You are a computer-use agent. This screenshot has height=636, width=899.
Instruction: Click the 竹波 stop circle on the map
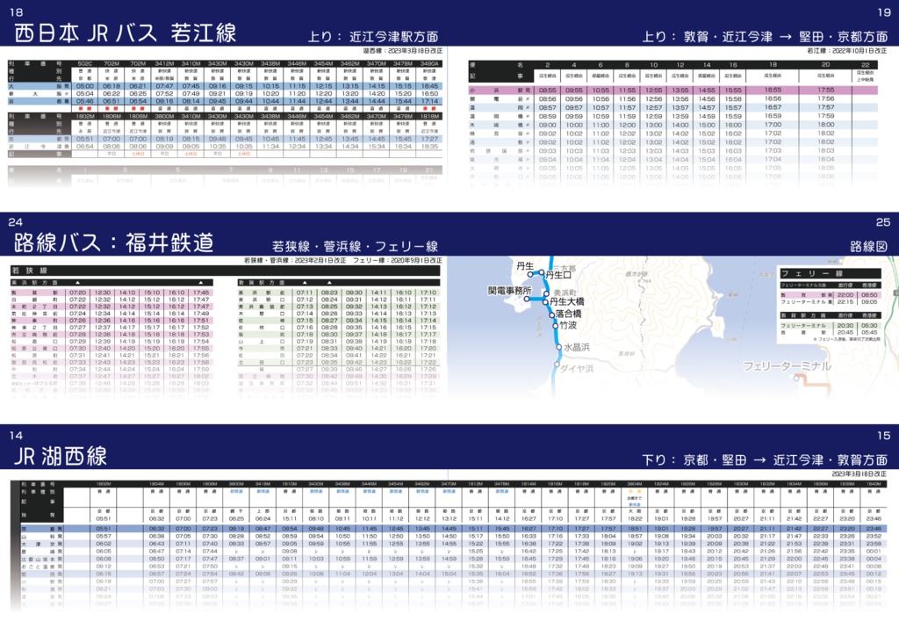tap(556, 326)
